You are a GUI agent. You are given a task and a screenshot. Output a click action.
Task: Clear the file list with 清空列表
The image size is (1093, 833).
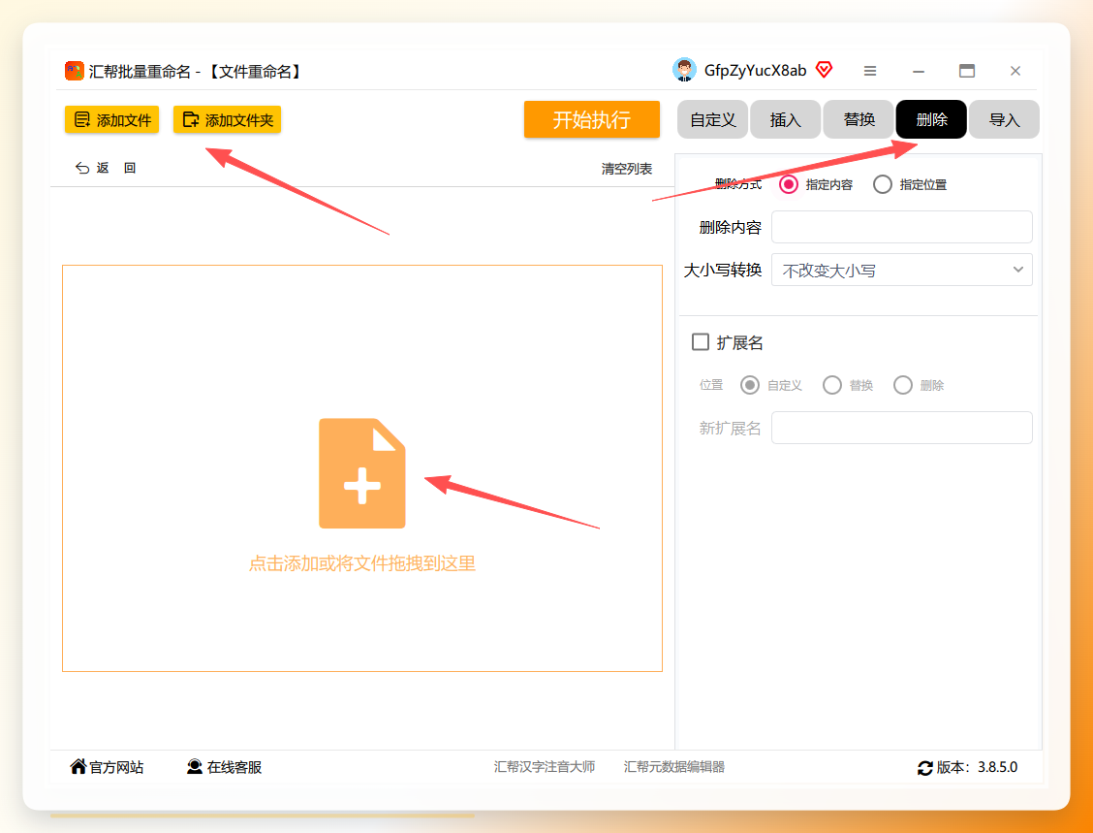[627, 169]
